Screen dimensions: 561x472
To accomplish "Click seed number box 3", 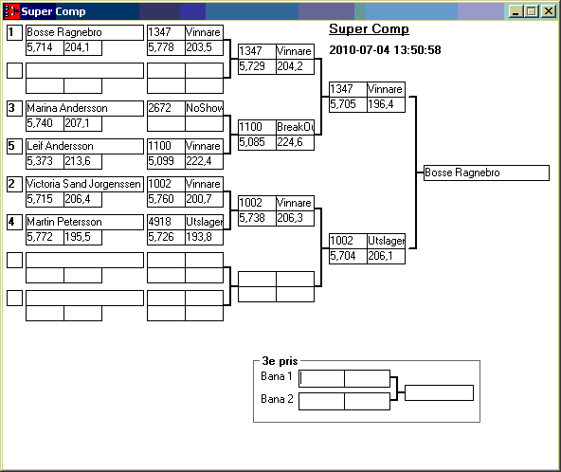I will coord(14,108).
